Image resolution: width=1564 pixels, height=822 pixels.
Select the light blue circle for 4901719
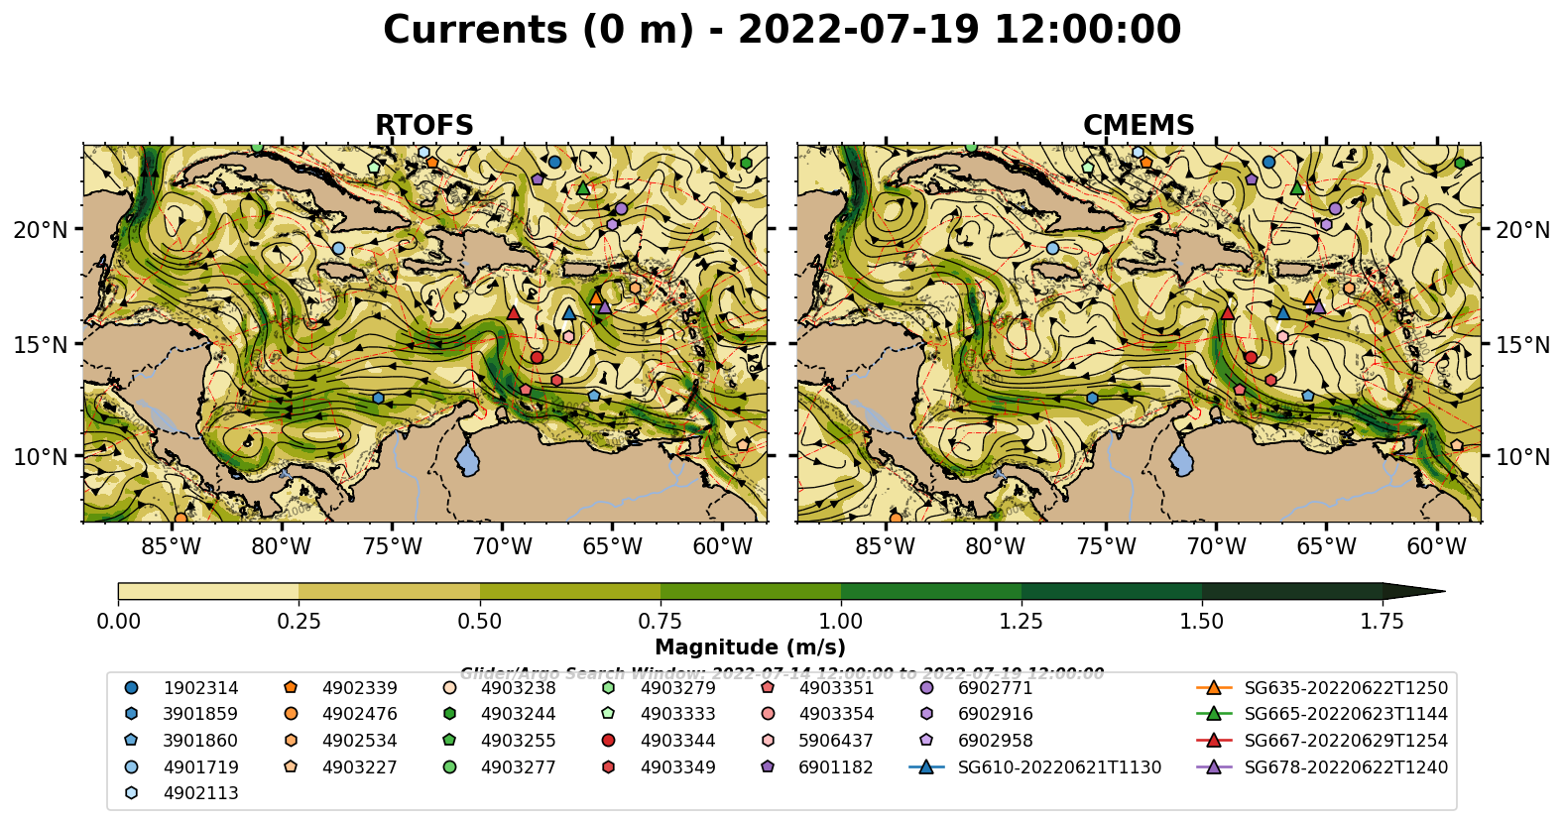point(132,766)
